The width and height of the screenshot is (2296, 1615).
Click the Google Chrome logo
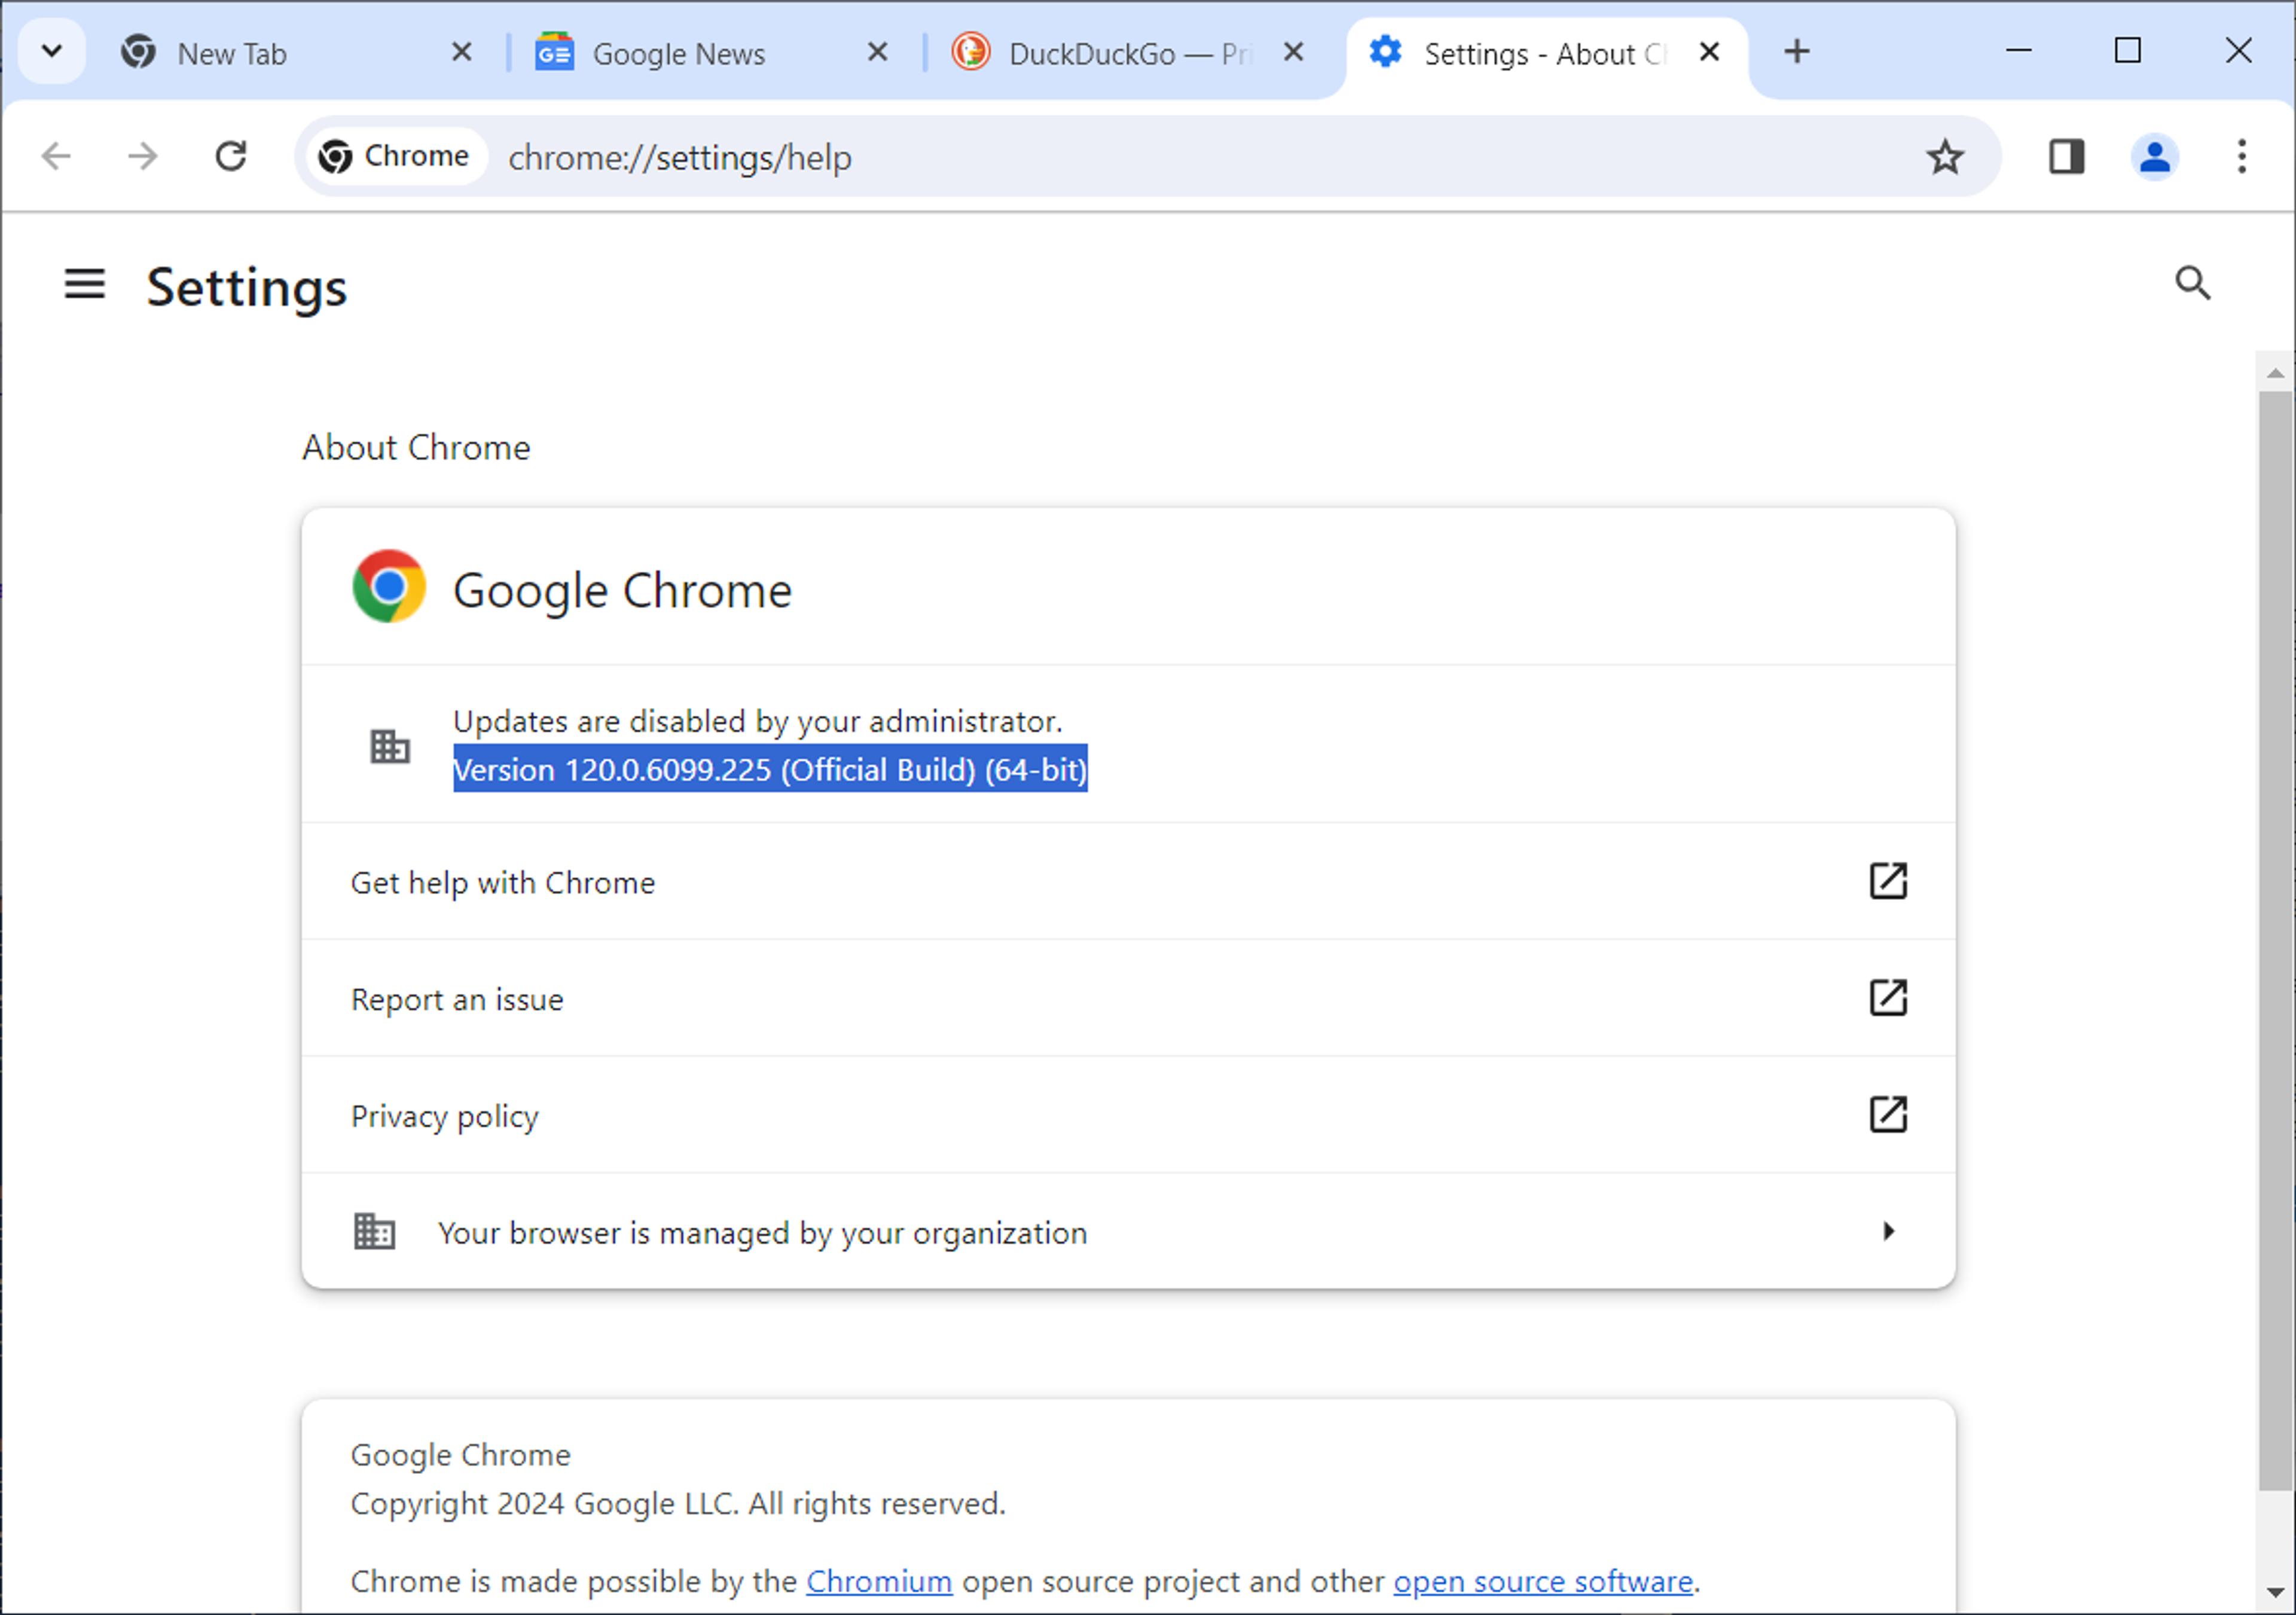(x=389, y=587)
